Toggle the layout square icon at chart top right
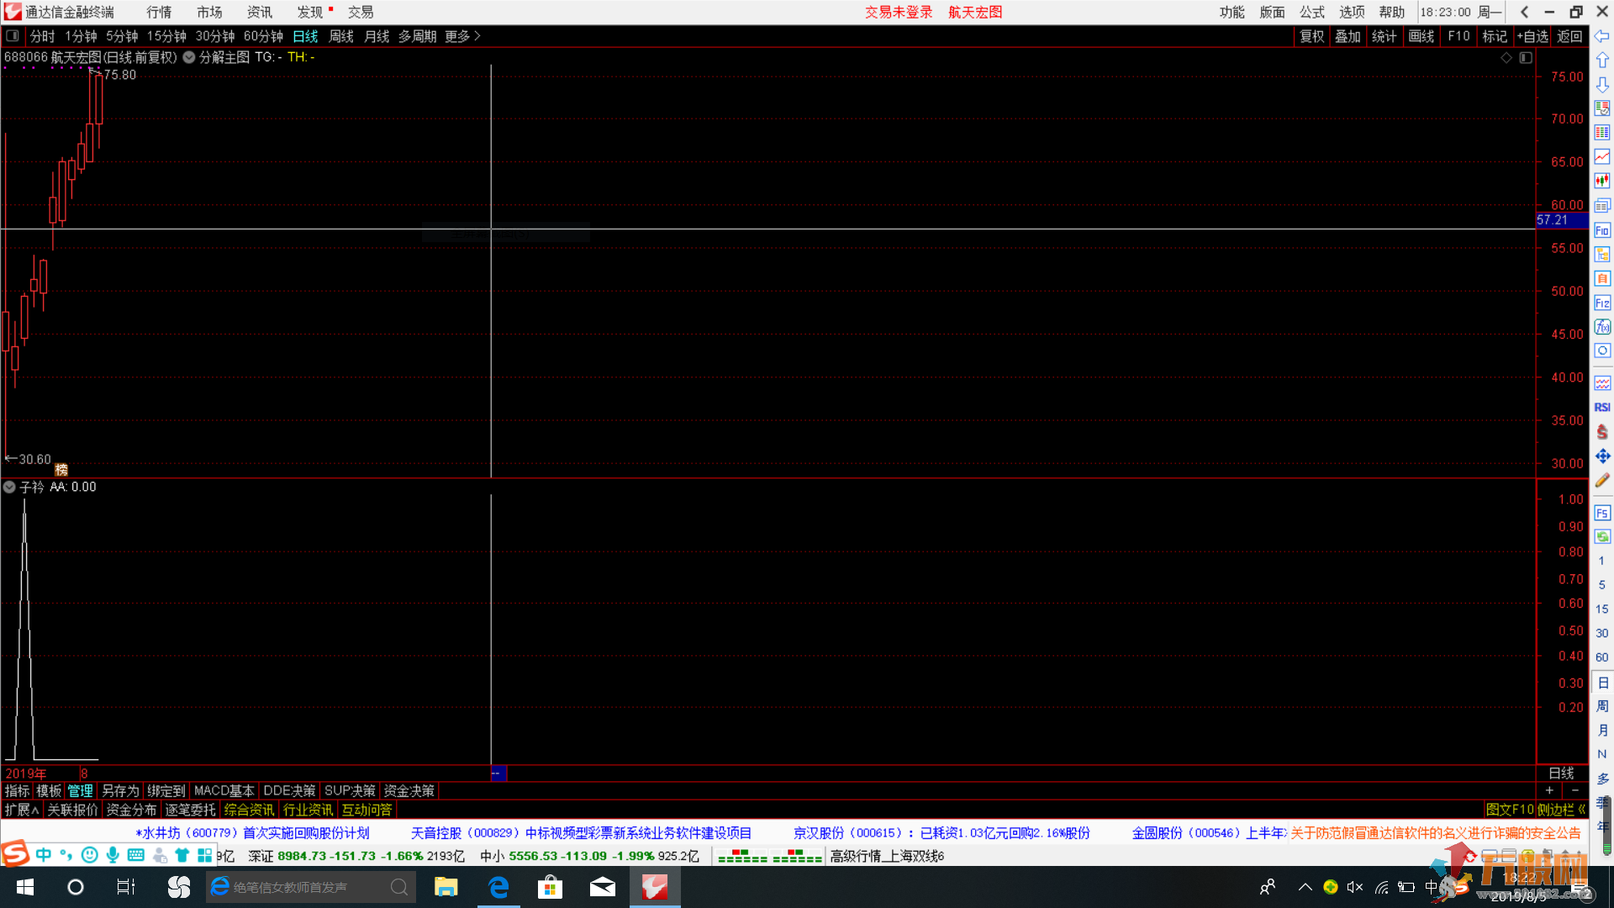This screenshot has width=1614, height=908. click(1526, 58)
